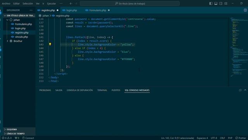Switch to login.php editor tab

71,10
